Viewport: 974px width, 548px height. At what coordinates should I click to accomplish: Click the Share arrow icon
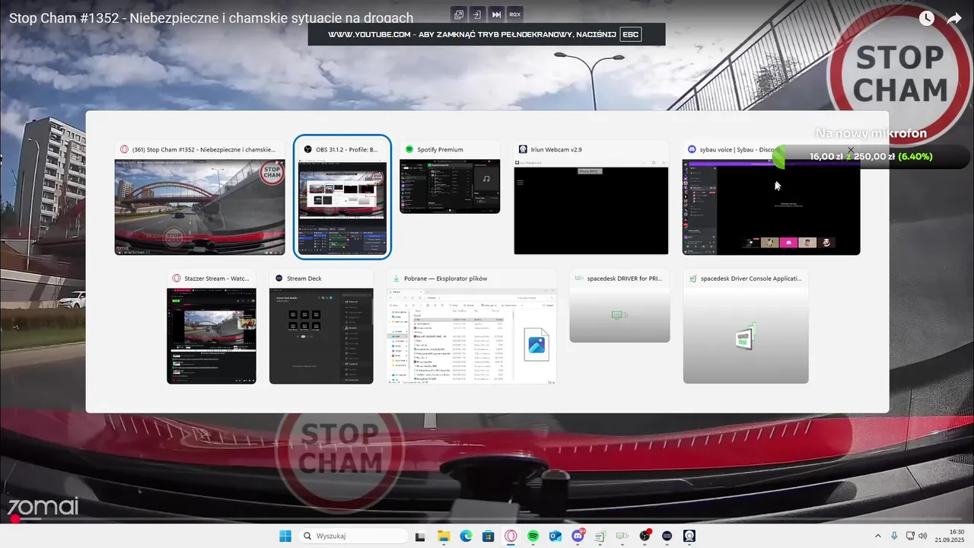(x=954, y=18)
